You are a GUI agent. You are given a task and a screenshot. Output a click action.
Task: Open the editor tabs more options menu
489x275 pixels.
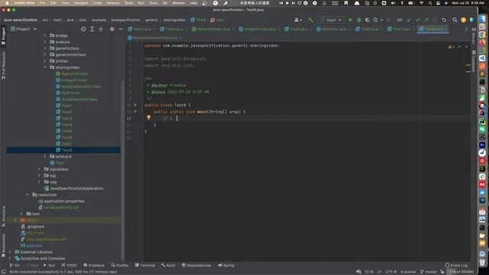click(x=466, y=29)
